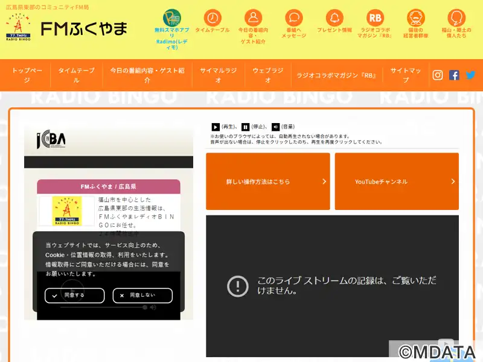
Task: Click the volume (音量) icon in the legend
Action: (275, 127)
